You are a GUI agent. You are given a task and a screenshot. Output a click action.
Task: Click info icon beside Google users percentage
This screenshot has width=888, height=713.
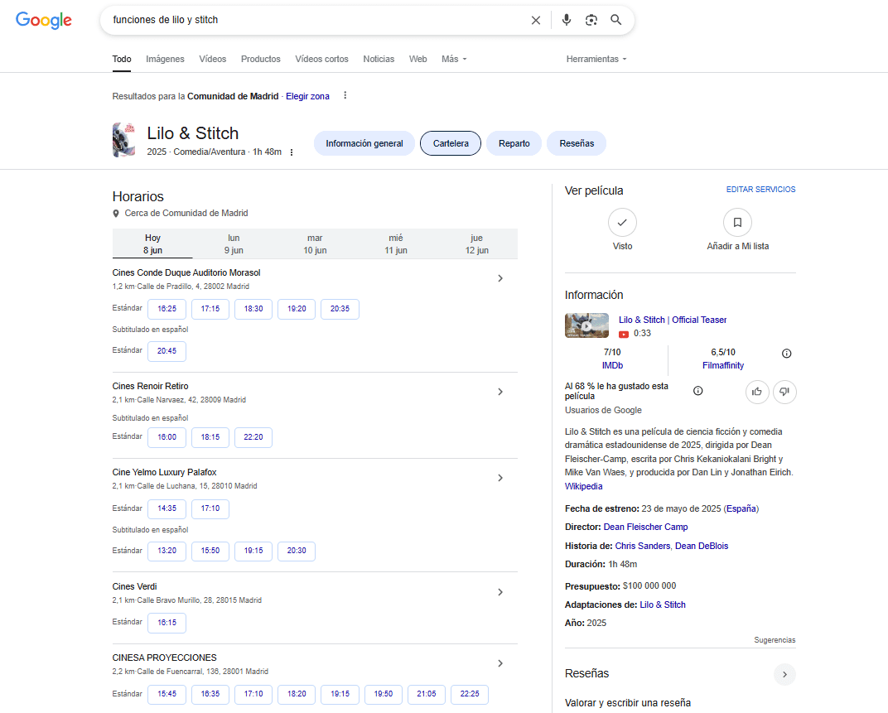(x=698, y=391)
